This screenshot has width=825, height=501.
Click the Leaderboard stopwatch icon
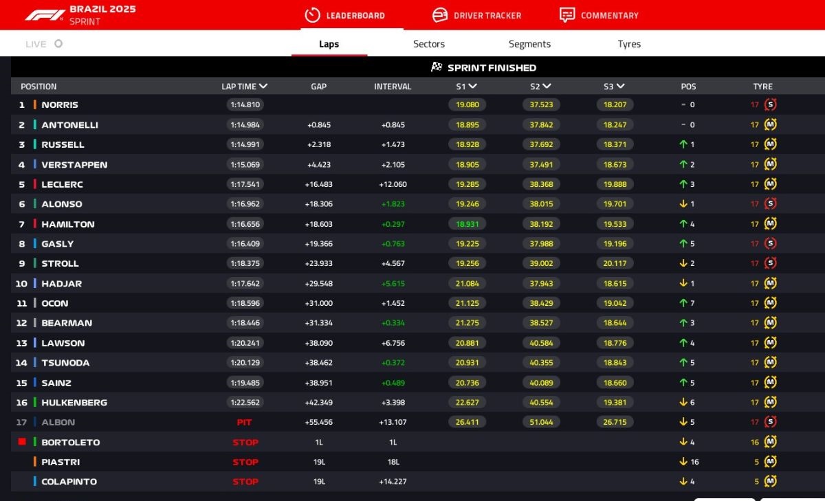(x=312, y=15)
